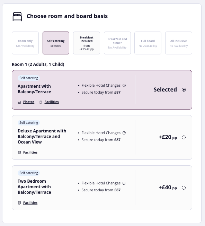This screenshot has height=226, width=205.
Task: Open Flexible Hotel Changes help icon in first room
Action: pos(124,86)
